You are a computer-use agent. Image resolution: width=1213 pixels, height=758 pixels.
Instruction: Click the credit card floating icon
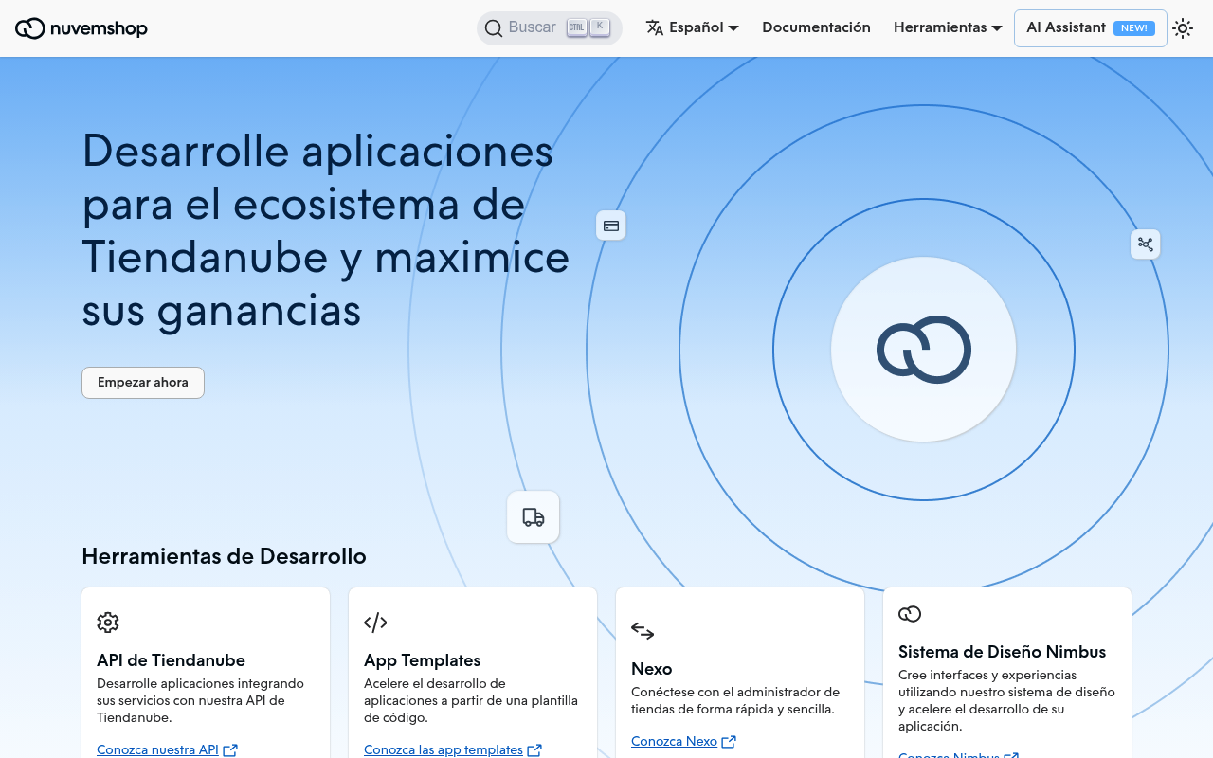(611, 226)
